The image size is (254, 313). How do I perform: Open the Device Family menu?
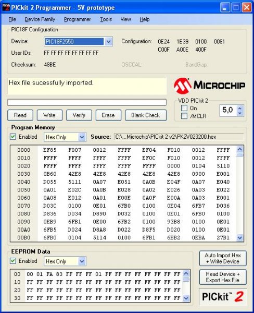40,19
